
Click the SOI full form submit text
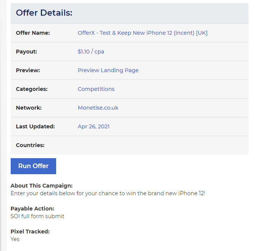tap(37, 216)
